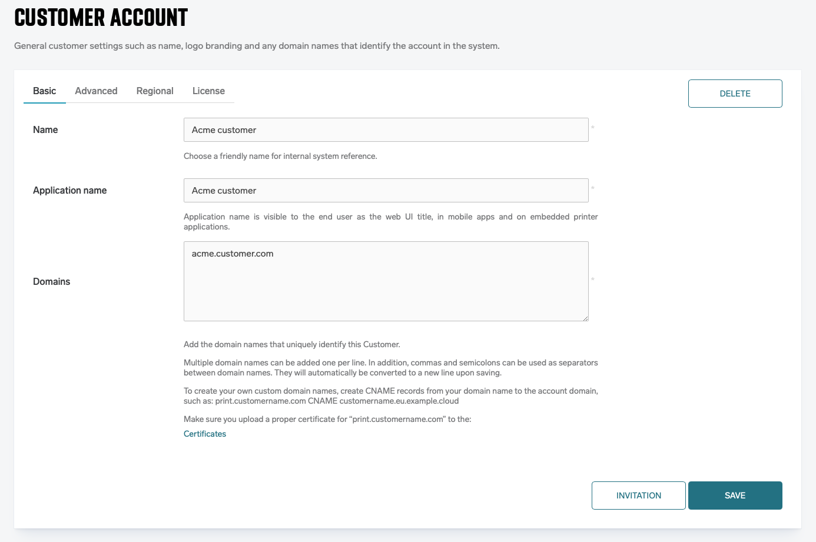Screen dimensions: 816x542
Task: Grab the Domains text area resize handle
Action: pos(585,318)
